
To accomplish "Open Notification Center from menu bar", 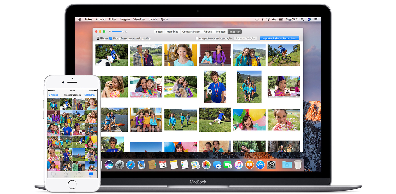I will tap(316, 19).
